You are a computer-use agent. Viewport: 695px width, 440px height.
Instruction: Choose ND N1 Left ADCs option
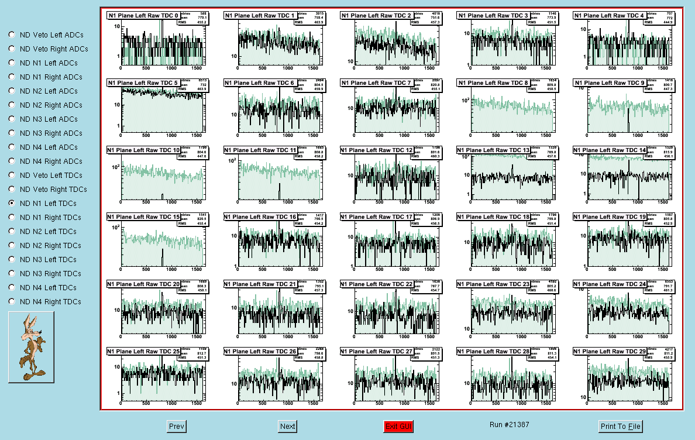tap(12, 63)
